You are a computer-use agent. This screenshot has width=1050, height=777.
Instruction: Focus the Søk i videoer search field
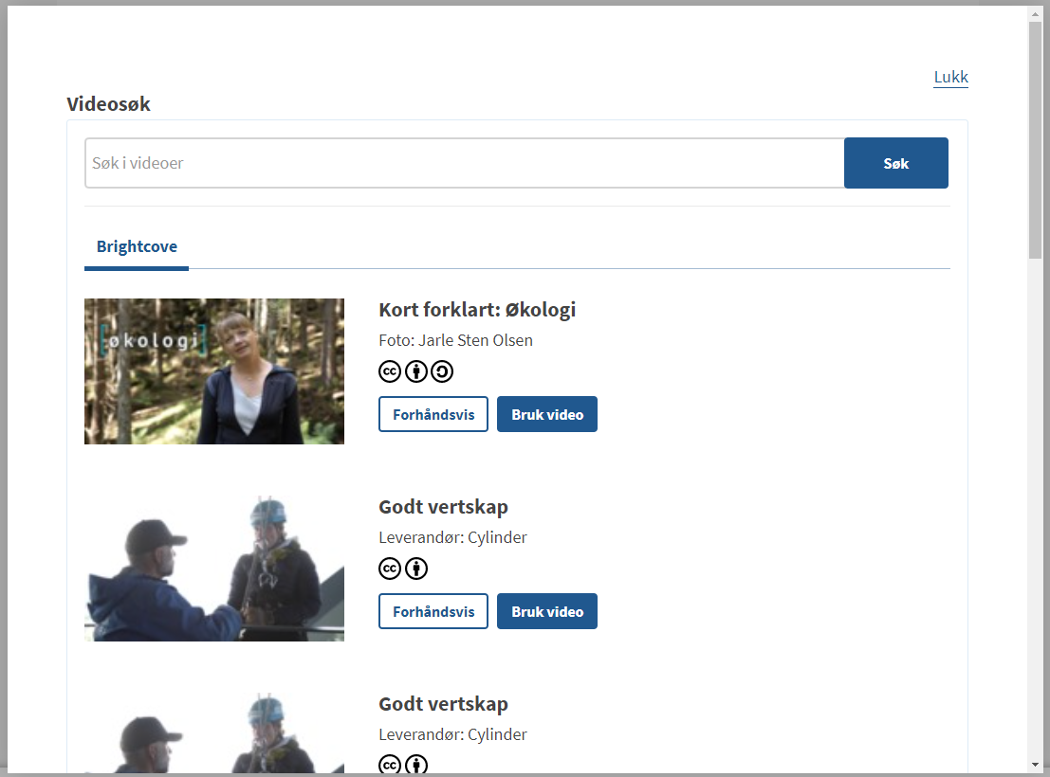(x=464, y=163)
